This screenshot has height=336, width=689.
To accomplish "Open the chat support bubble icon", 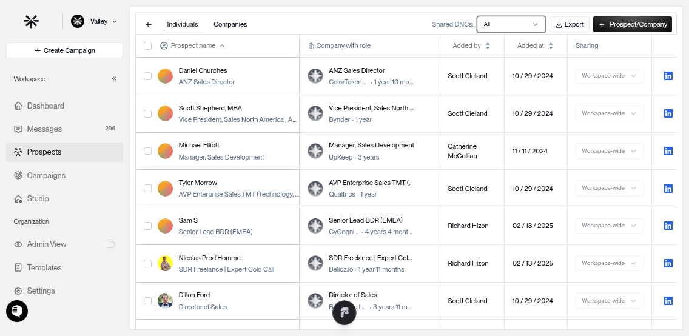I will click(17, 311).
